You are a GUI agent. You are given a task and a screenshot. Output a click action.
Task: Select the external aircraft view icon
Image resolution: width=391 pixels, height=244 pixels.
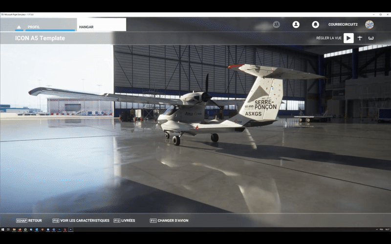pos(360,38)
